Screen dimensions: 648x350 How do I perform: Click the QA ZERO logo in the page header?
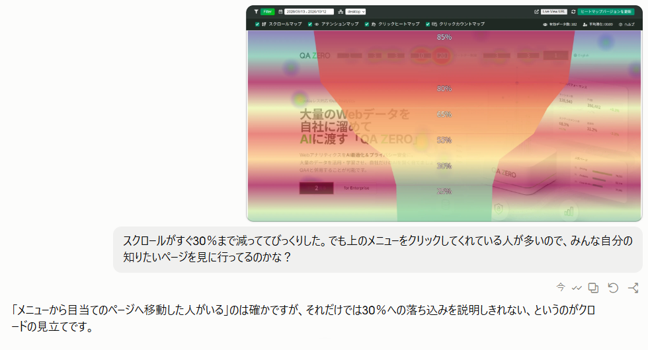(x=315, y=55)
